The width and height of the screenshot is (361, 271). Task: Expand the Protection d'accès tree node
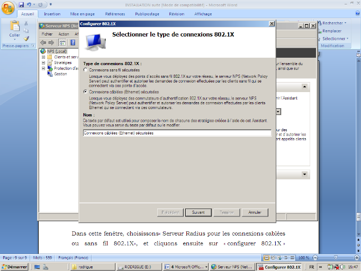pyautogui.click(x=43, y=68)
